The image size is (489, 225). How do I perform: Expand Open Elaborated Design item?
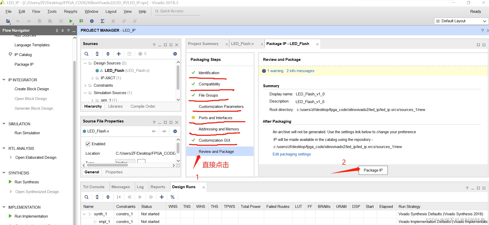11,157
